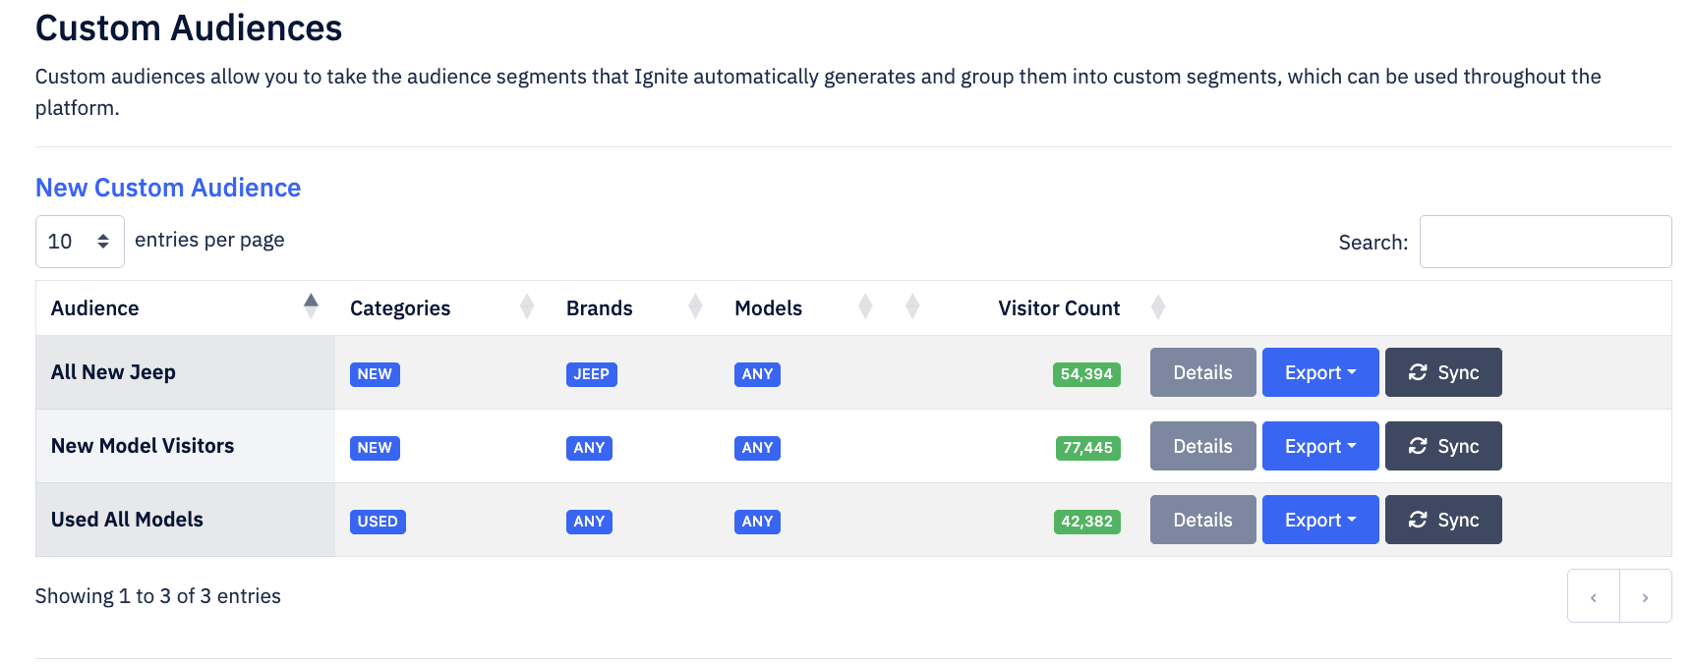Go to the next page arrow
Viewport: 1693px width, 664px height.
click(x=1645, y=596)
